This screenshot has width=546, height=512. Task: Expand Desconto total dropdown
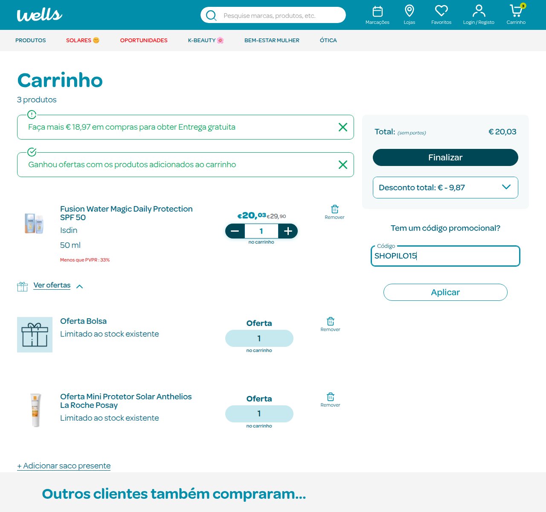coord(445,188)
